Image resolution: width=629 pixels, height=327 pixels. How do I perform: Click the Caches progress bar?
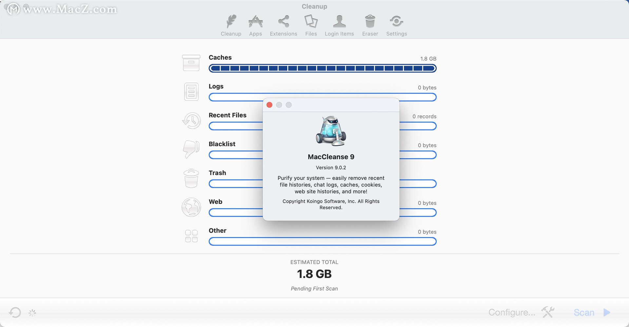tap(322, 68)
